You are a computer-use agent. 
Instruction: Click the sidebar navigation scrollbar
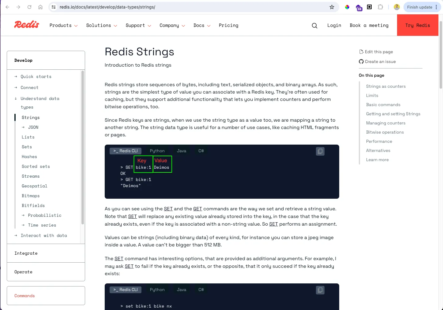[82, 148]
